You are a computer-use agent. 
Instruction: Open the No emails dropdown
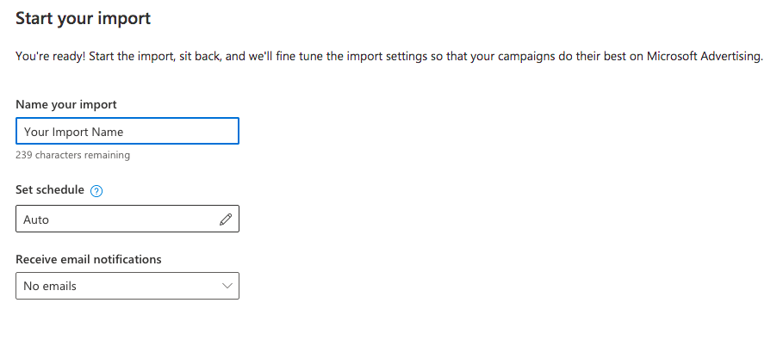pos(127,286)
